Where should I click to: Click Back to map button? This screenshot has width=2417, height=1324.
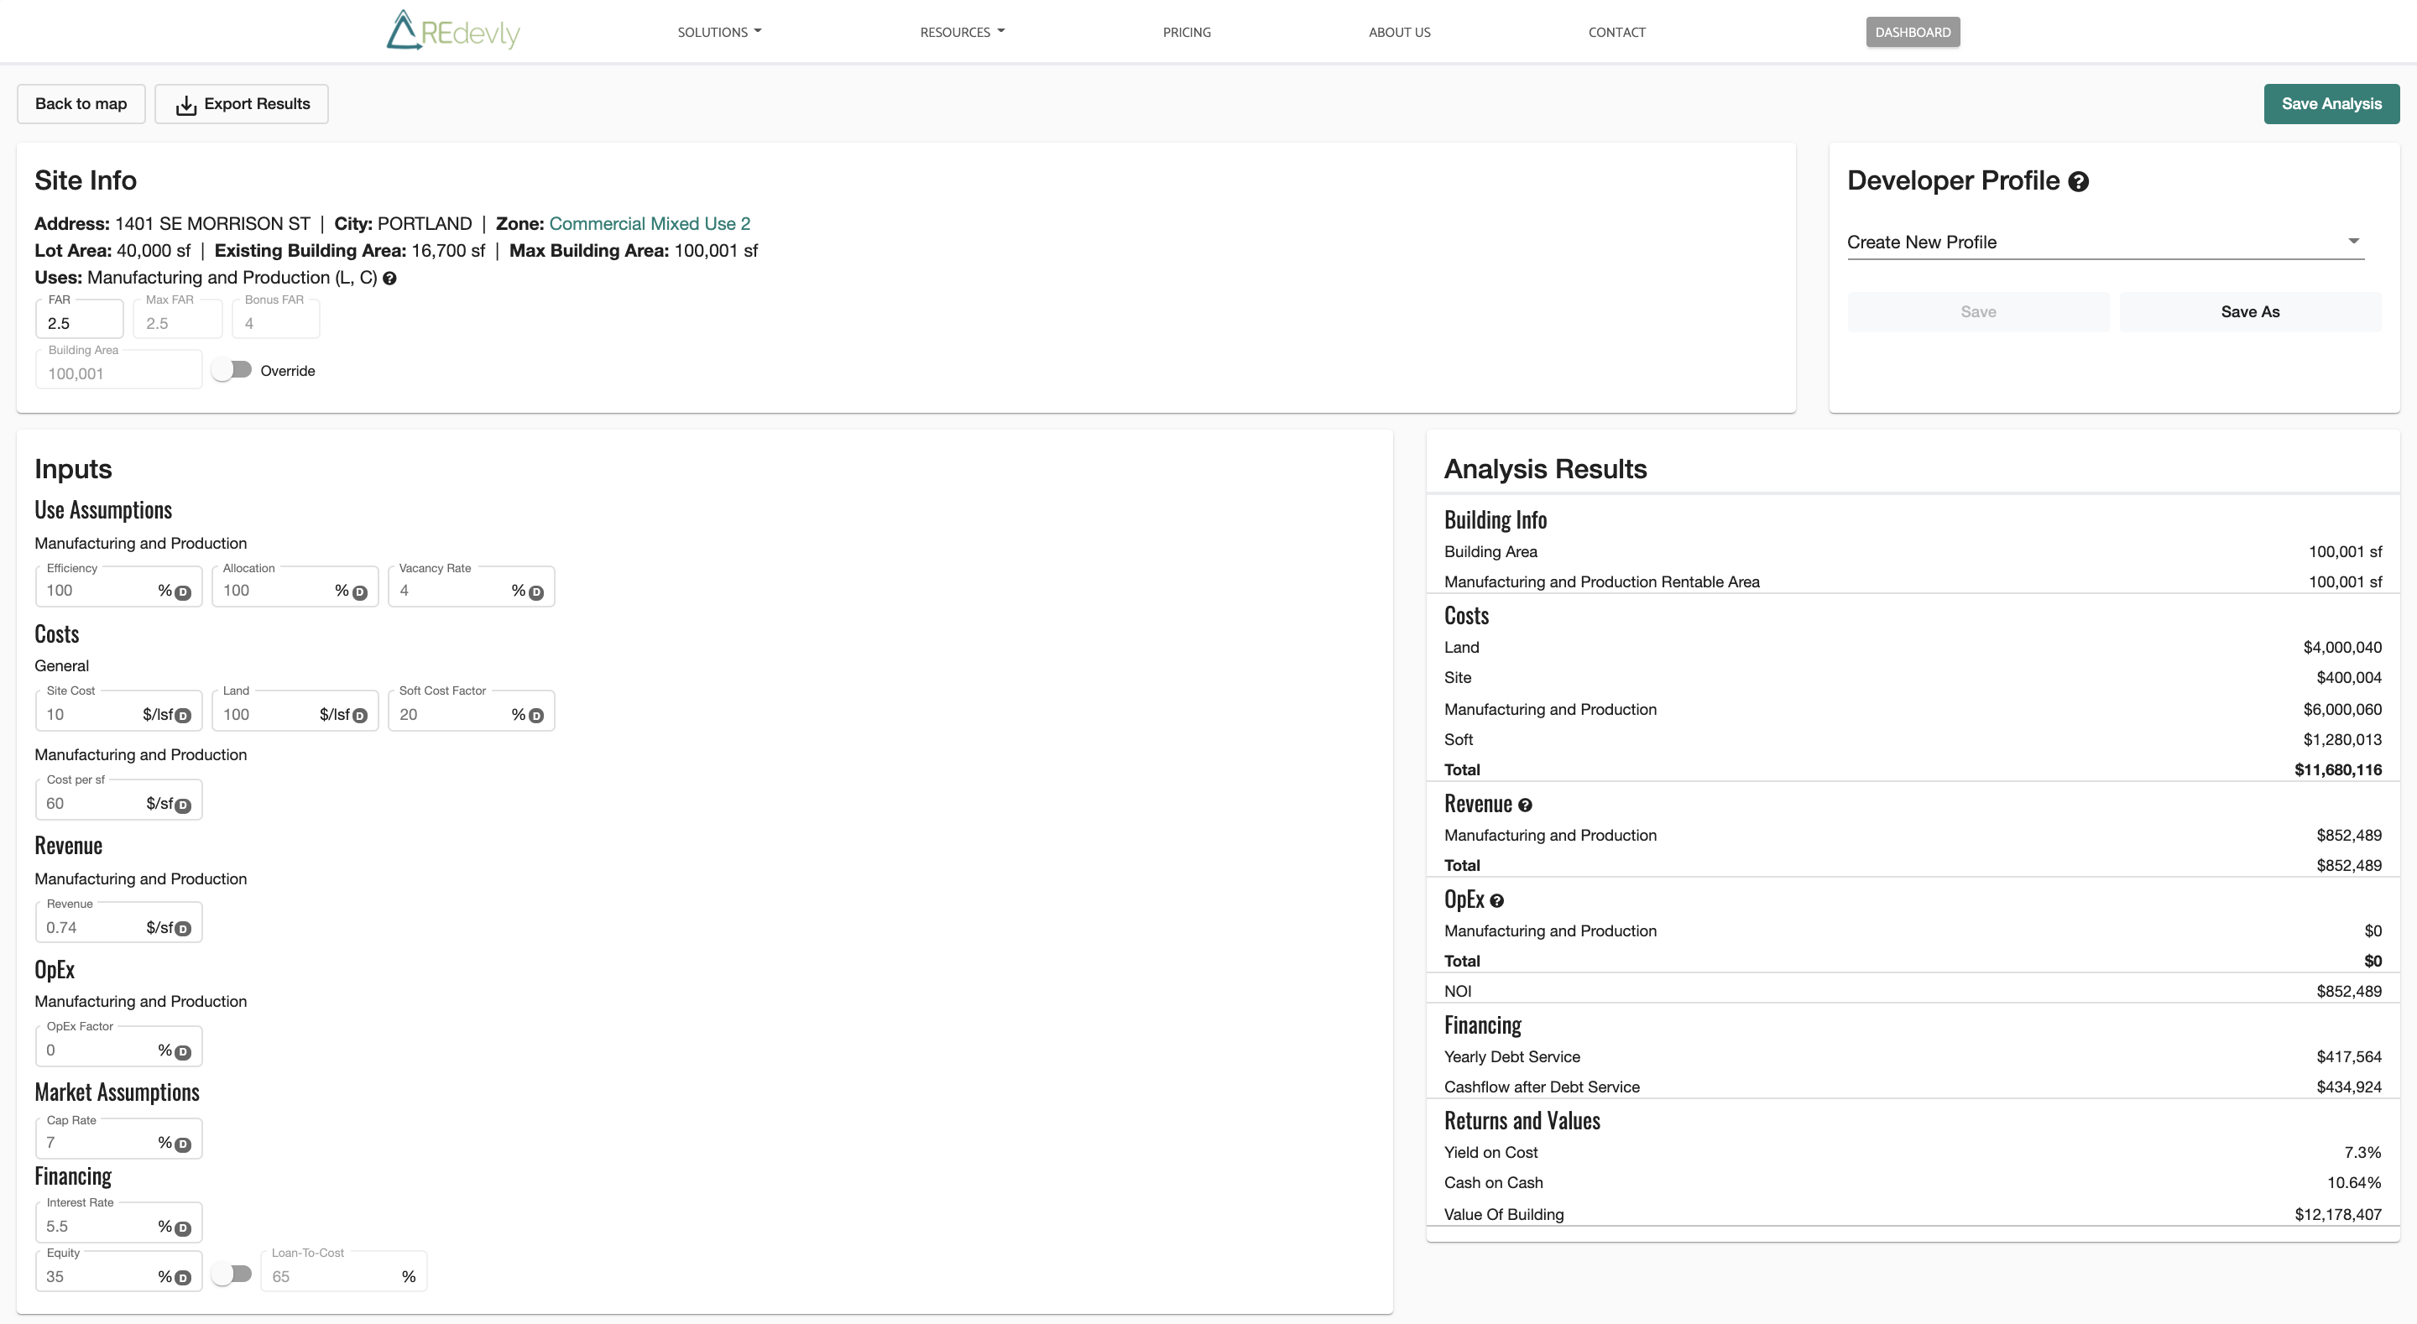[81, 103]
